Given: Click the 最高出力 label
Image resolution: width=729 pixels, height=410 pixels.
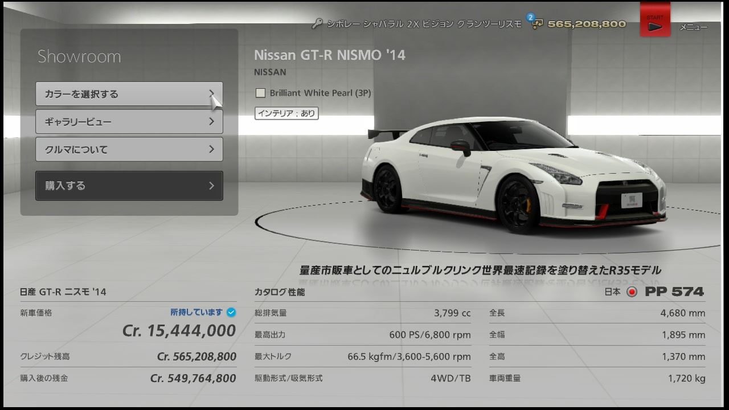Looking at the screenshot, I should pos(270,335).
